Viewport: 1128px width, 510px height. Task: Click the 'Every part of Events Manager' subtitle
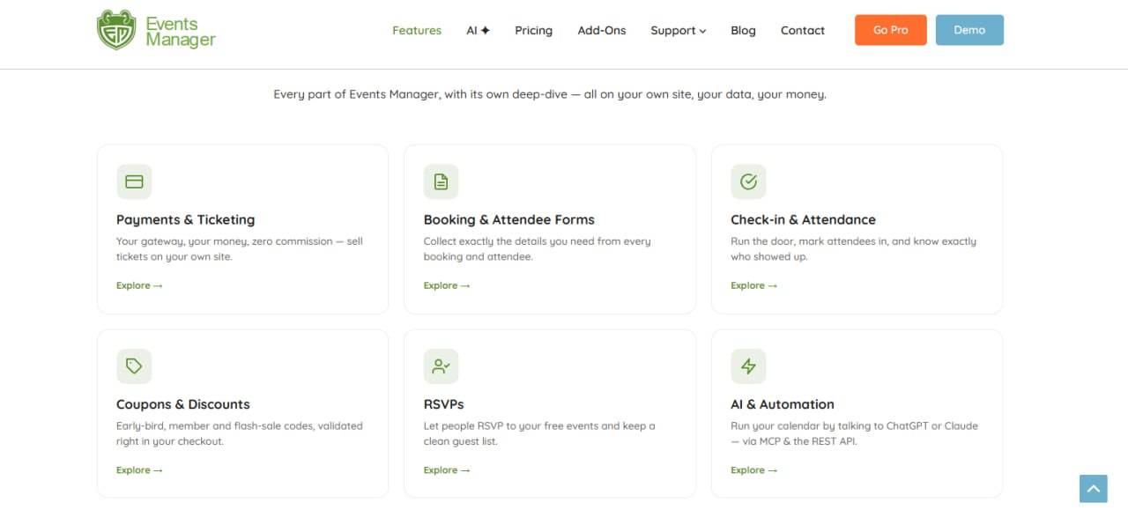tap(550, 94)
